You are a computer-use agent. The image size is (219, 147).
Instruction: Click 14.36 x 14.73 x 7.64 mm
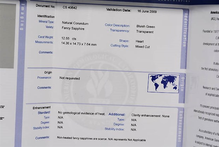79,44
